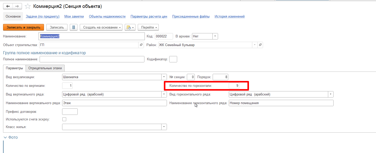The image size is (376, 153).
Task: Open the Создать на основании menu
Action: pos(101,27)
